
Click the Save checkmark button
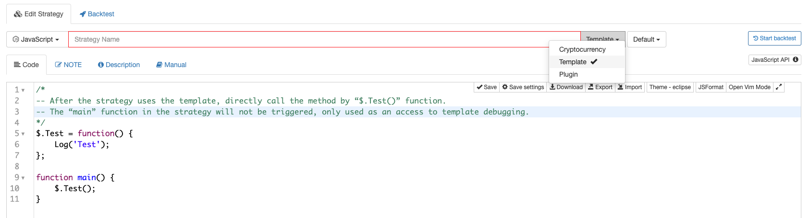[487, 87]
